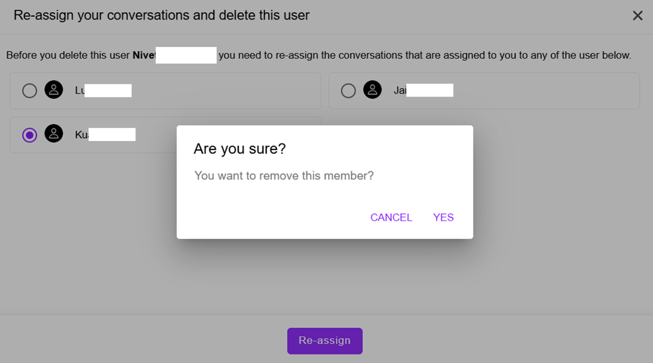Click the 'Are you sure?' dialog heading
Image resolution: width=653 pixels, height=363 pixels.
(x=240, y=149)
